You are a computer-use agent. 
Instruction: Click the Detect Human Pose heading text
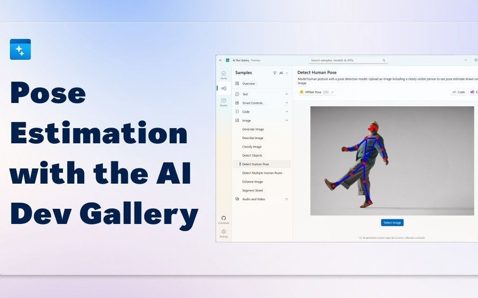point(317,72)
